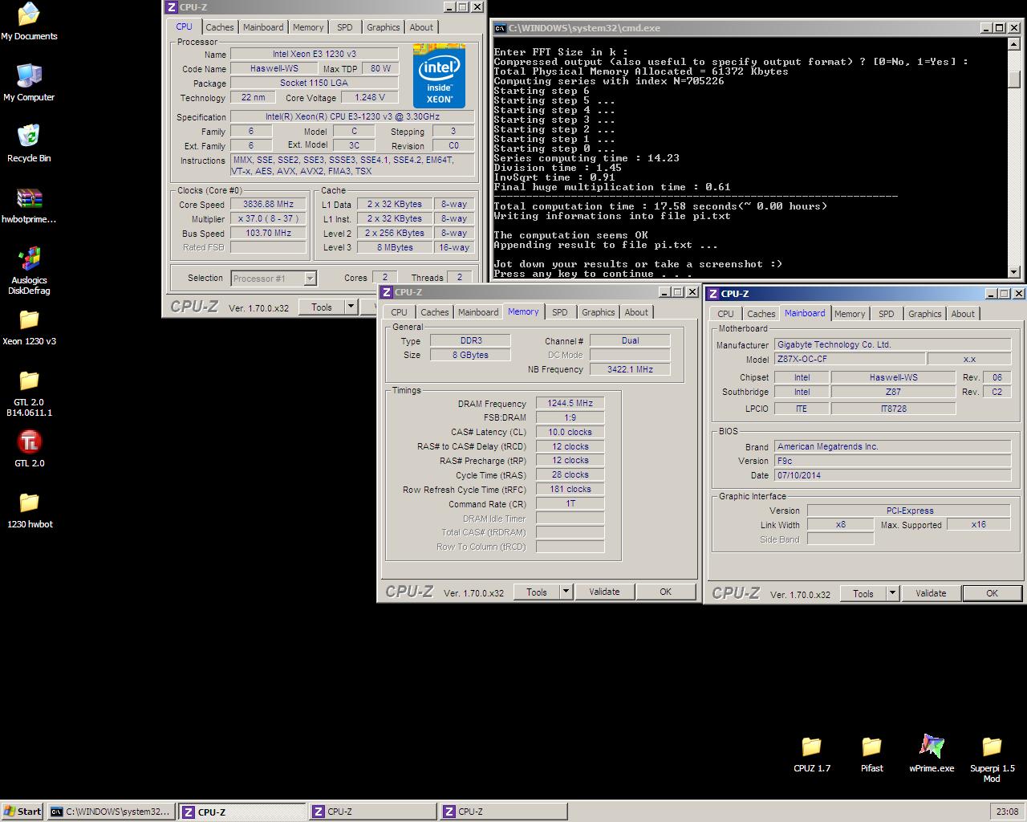1027x822 pixels.
Task: Switch to Graphics tab in the CPU-Z CPU window
Action: coord(383,27)
